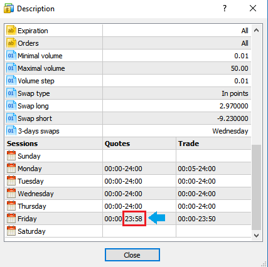The width and height of the screenshot is (268, 267).
Task: Select the Minimal volume label
Action: click(x=40, y=56)
